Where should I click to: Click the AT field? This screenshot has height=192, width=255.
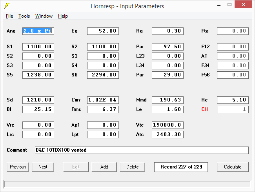(233, 56)
